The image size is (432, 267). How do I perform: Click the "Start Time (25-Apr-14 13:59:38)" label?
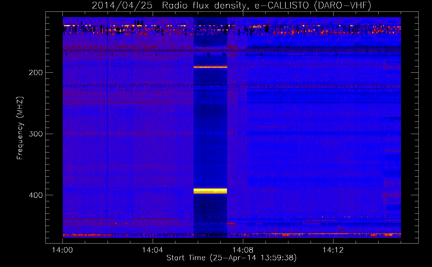pyautogui.click(x=231, y=258)
